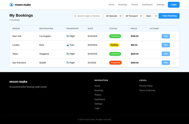The height and width of the screenshot is (124, 189).
Task: Go to Home in top navigation
Action: tap(111, 5)
